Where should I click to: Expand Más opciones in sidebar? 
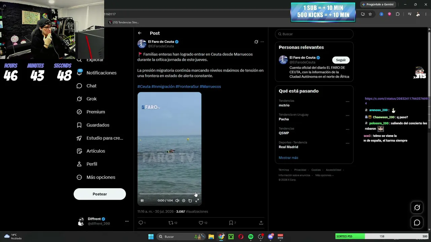[x=96, y=177]
